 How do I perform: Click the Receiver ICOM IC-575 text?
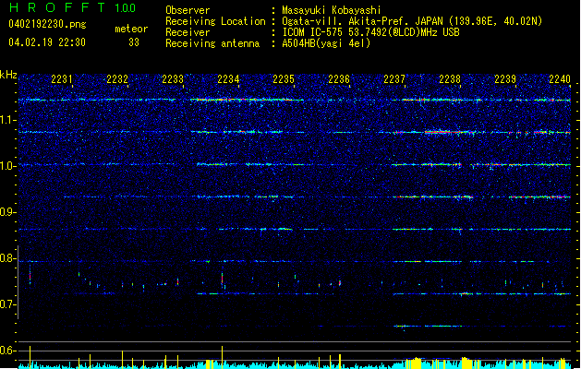coord(370,32)
